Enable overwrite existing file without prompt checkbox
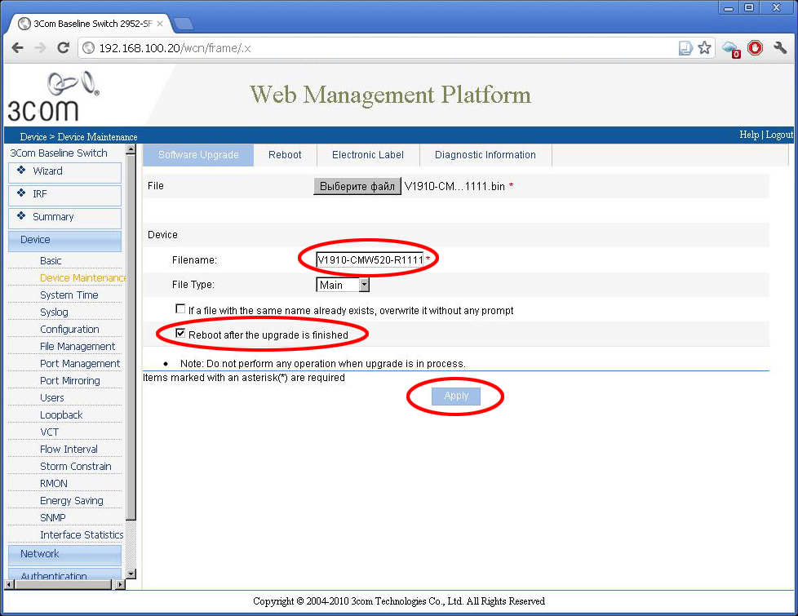 pos(180,309)
